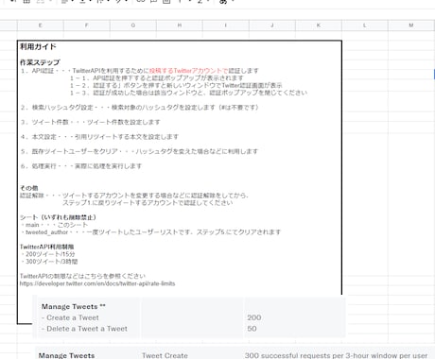
Task: Click step 5 '既存ツイートユーザーをクリア' line
Action: coord(139,151)
